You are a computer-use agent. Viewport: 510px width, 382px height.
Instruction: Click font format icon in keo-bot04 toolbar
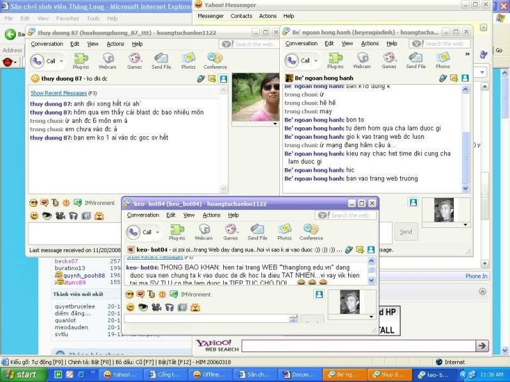151,294
